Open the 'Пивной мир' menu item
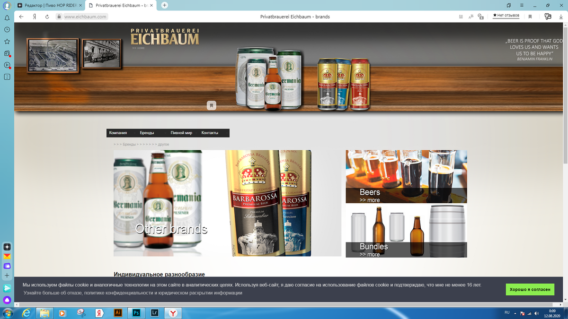The width and height of the screenshot is (568, 319). coord(181,133)
